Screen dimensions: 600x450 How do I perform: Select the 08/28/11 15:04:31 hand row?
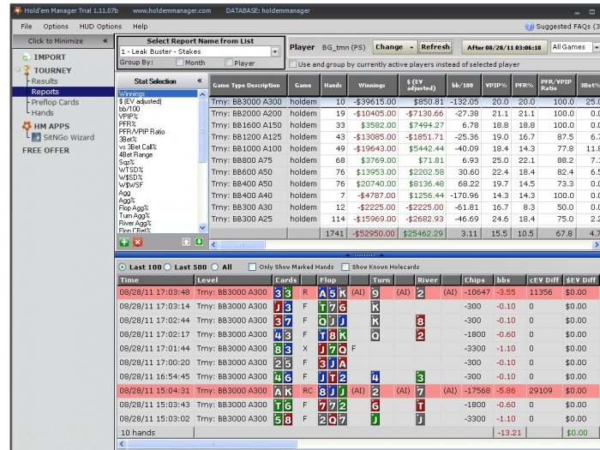point(358,391)
